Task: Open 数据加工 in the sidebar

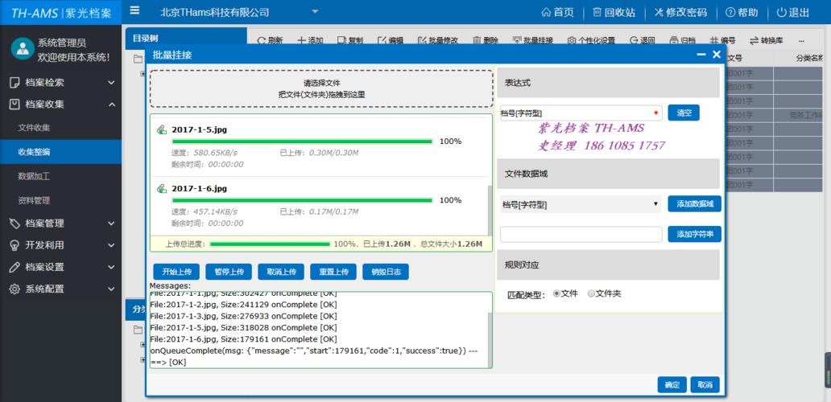Action: point(34,176)
